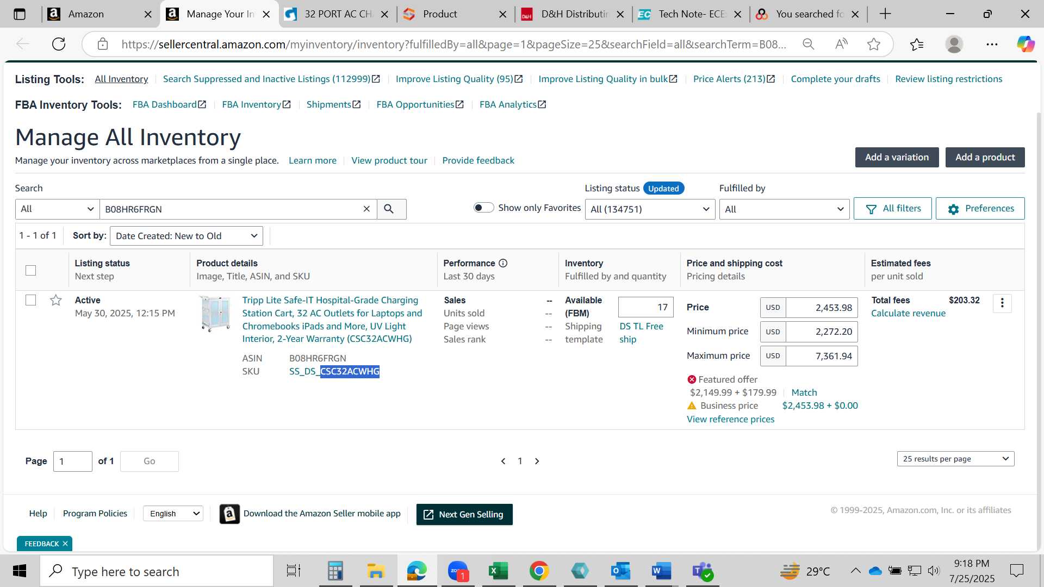This screenshot has width=1044, height=587.
Task: Expand the search field All dropdown
Action: pyautogui.click(x=57, y=209)
